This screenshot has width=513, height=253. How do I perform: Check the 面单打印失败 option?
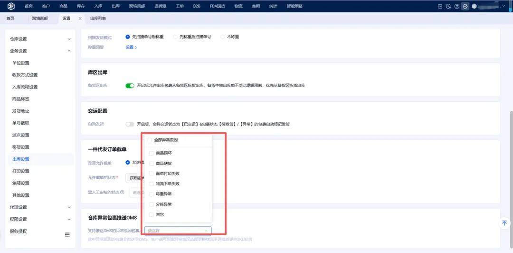[151, 174]
